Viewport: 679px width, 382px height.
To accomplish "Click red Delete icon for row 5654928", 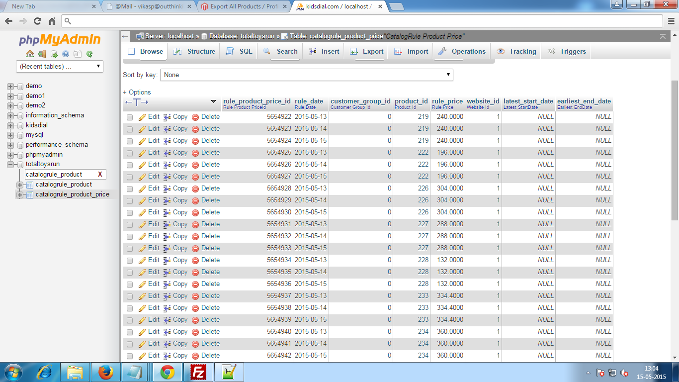I will [195, 189].
